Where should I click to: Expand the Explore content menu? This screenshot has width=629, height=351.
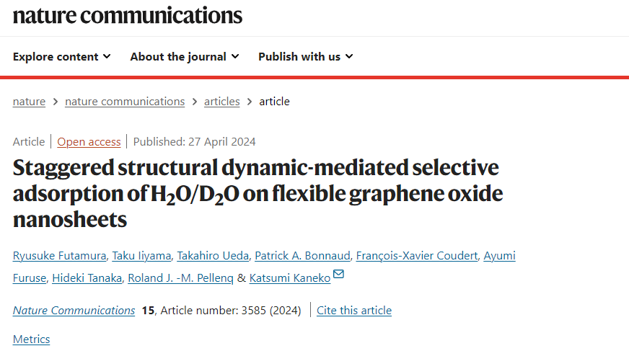tap(62, 57)
